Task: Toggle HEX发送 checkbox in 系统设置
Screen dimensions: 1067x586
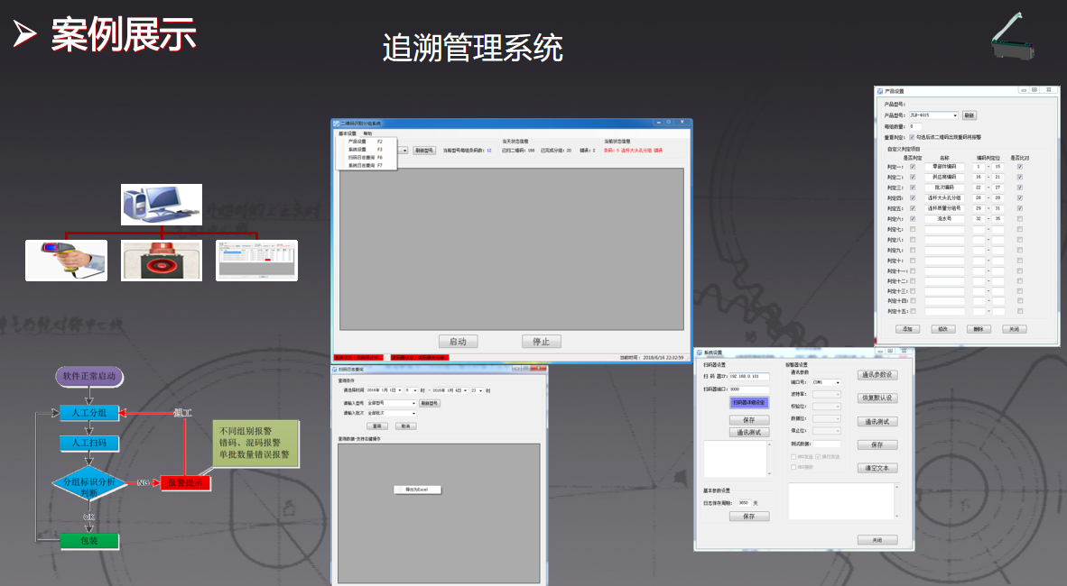Action: point(793,457)
